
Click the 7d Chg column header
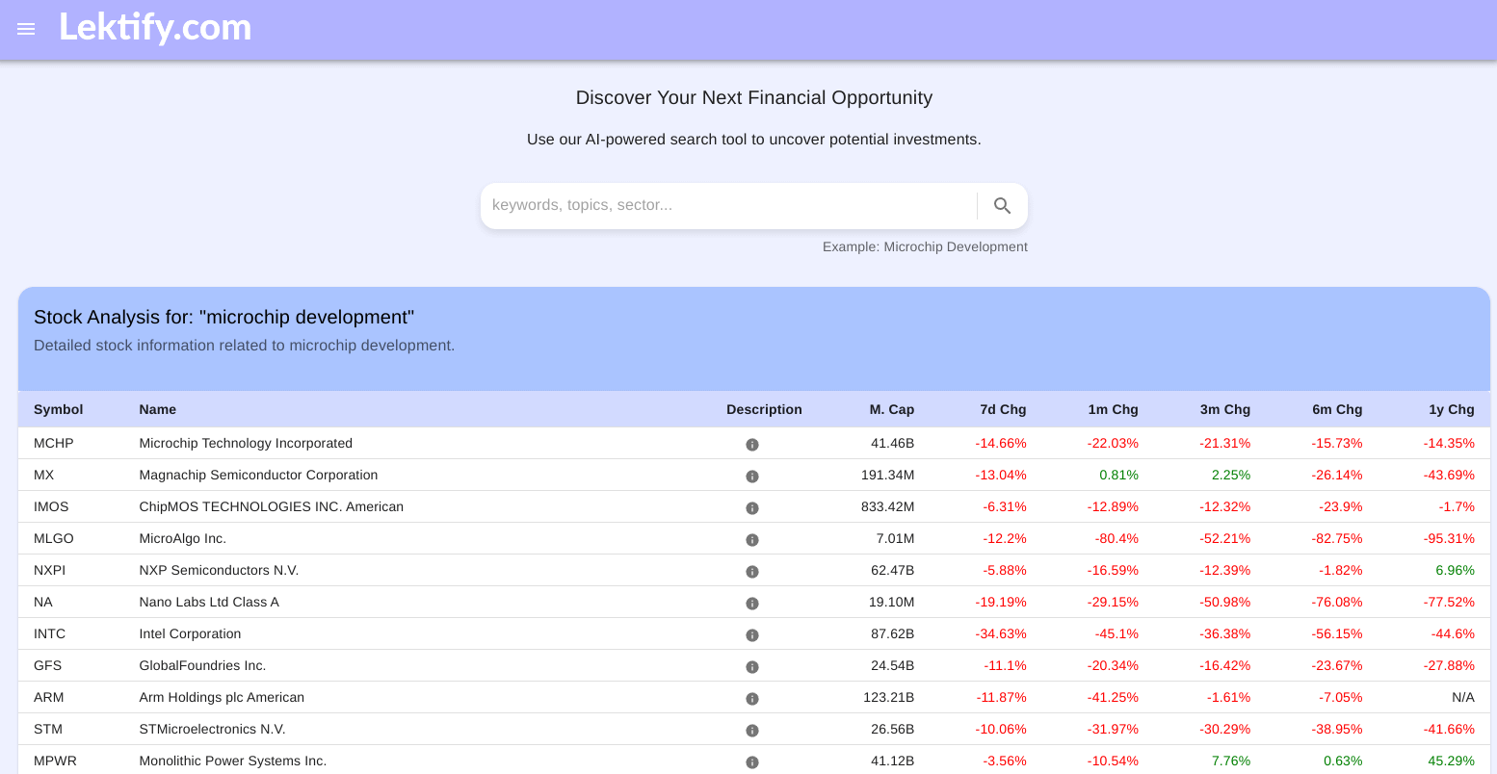coord(1003,409)
